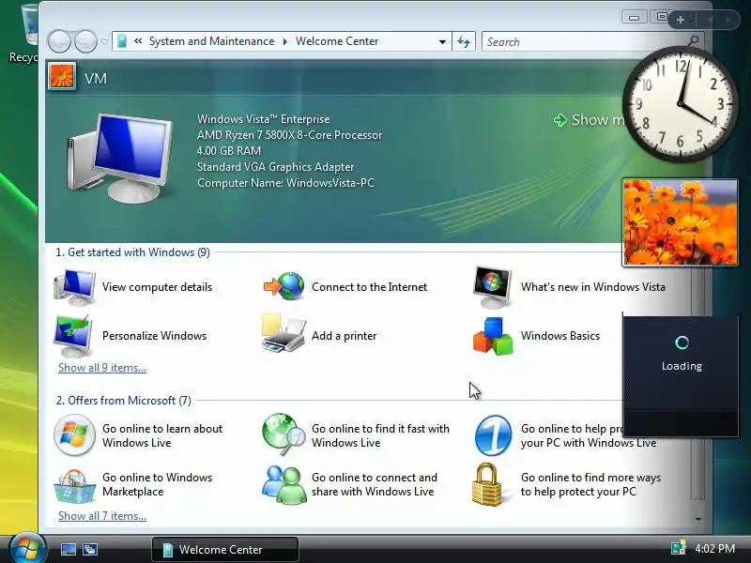Click System and Maintenance breadcrumb
751x563 pixels.
coord(212,41)
